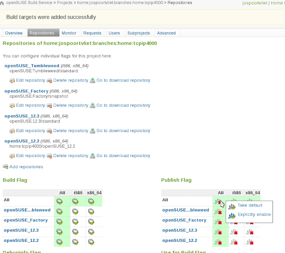Open the Overview tab
Viewport: 285px width, 253px height.
click(14, 33)
